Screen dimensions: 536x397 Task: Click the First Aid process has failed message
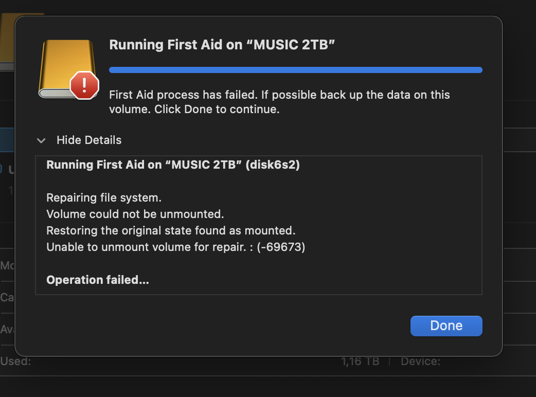pyautogui.click(x=279, y=102)
